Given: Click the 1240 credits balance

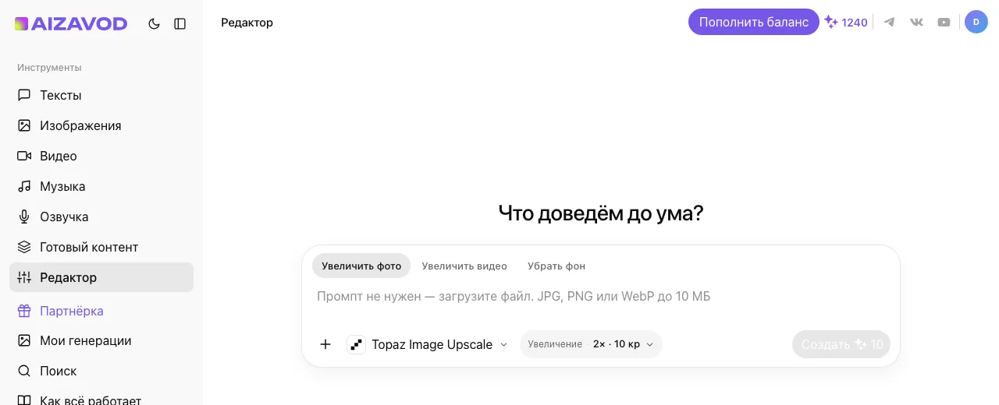Looking at the screenshot, I should point(846,23).
